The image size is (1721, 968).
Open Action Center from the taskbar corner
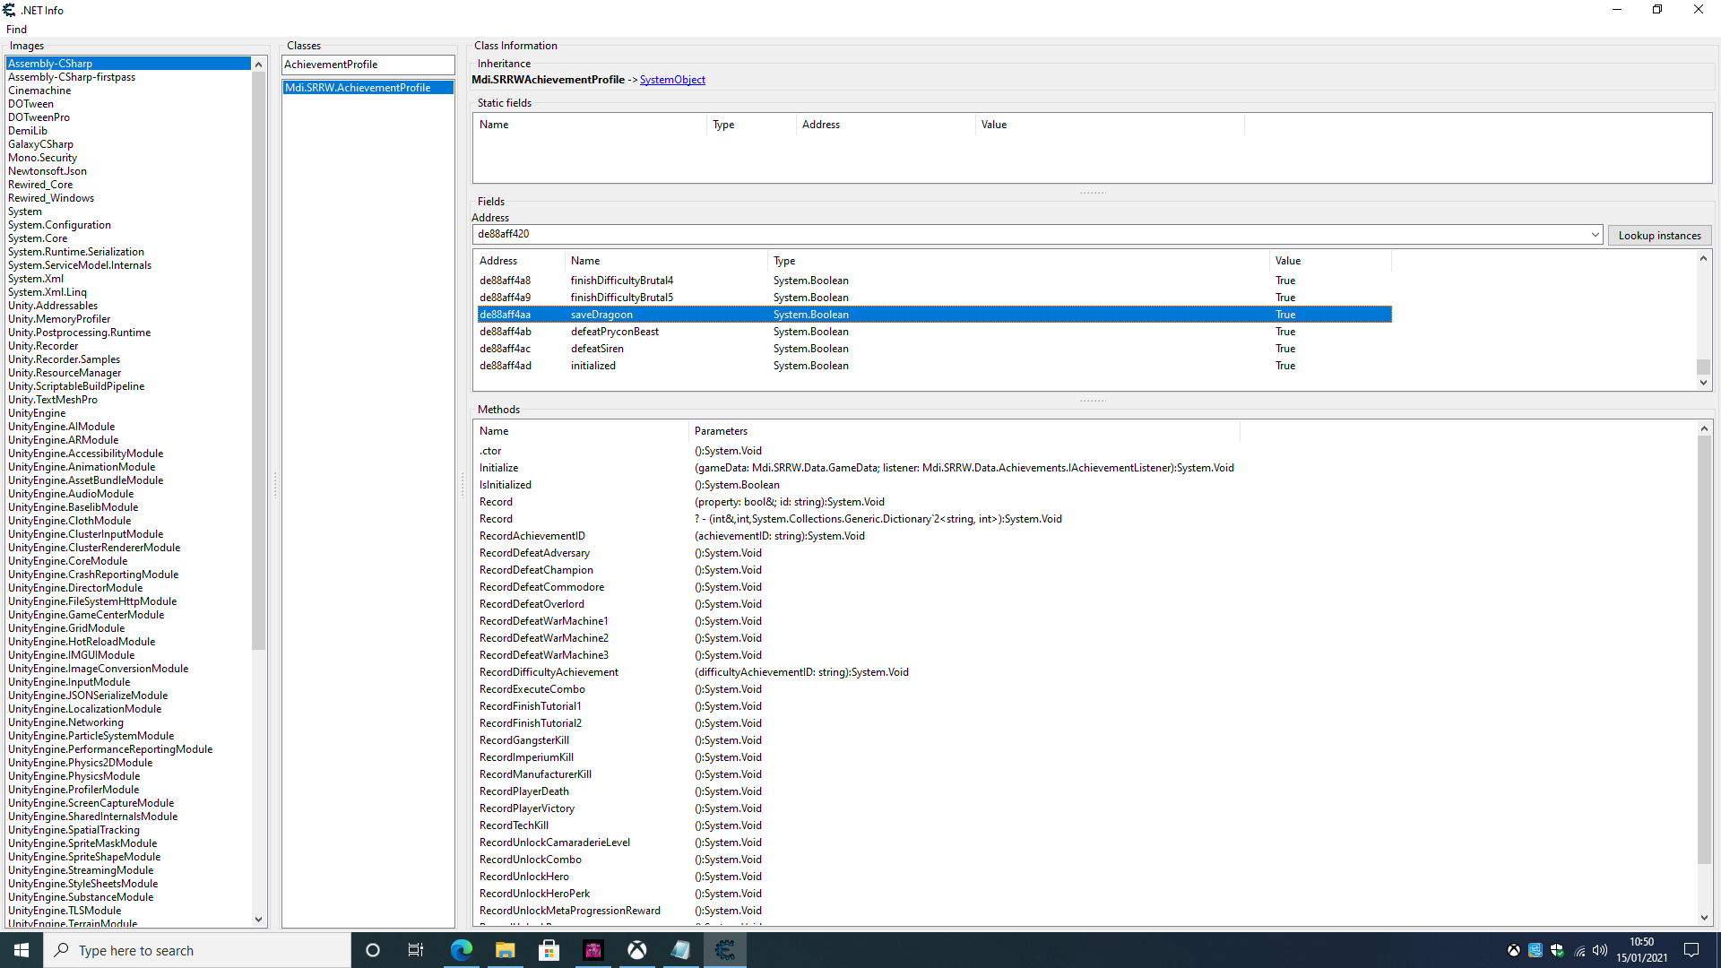[1691, 950]
